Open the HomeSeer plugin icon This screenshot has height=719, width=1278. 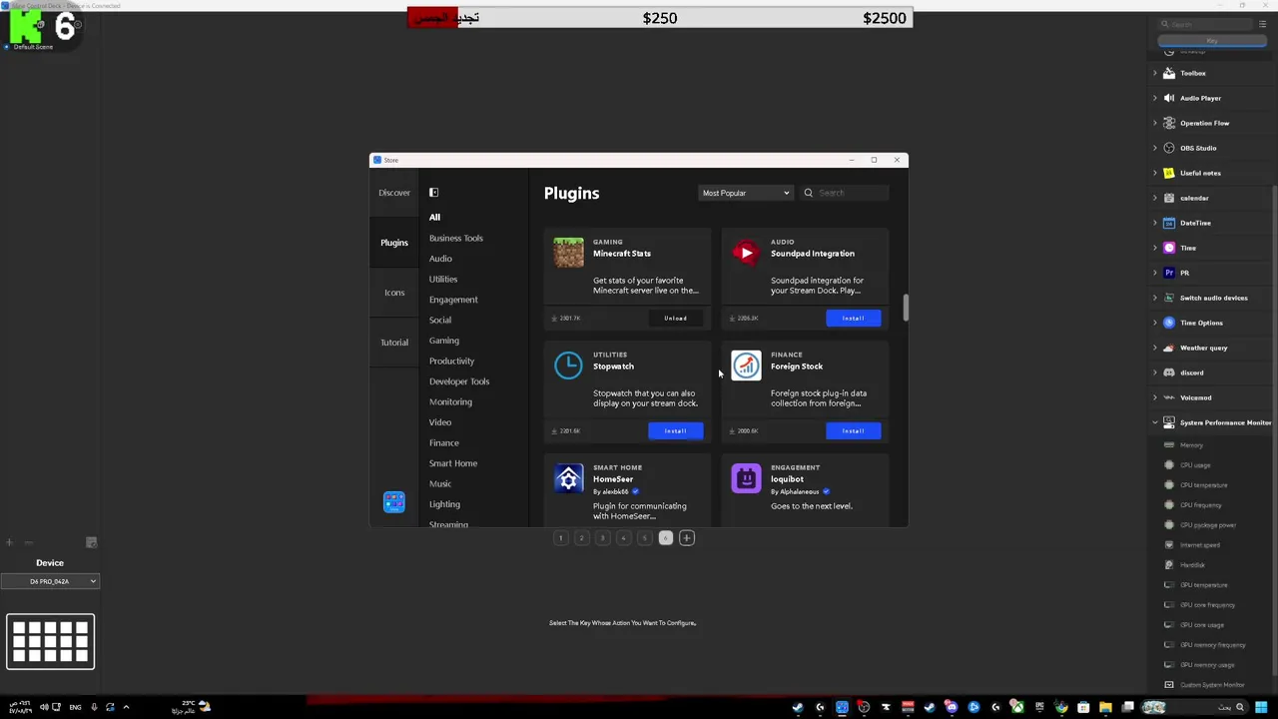pyautogui.click(x=568, y=478)
